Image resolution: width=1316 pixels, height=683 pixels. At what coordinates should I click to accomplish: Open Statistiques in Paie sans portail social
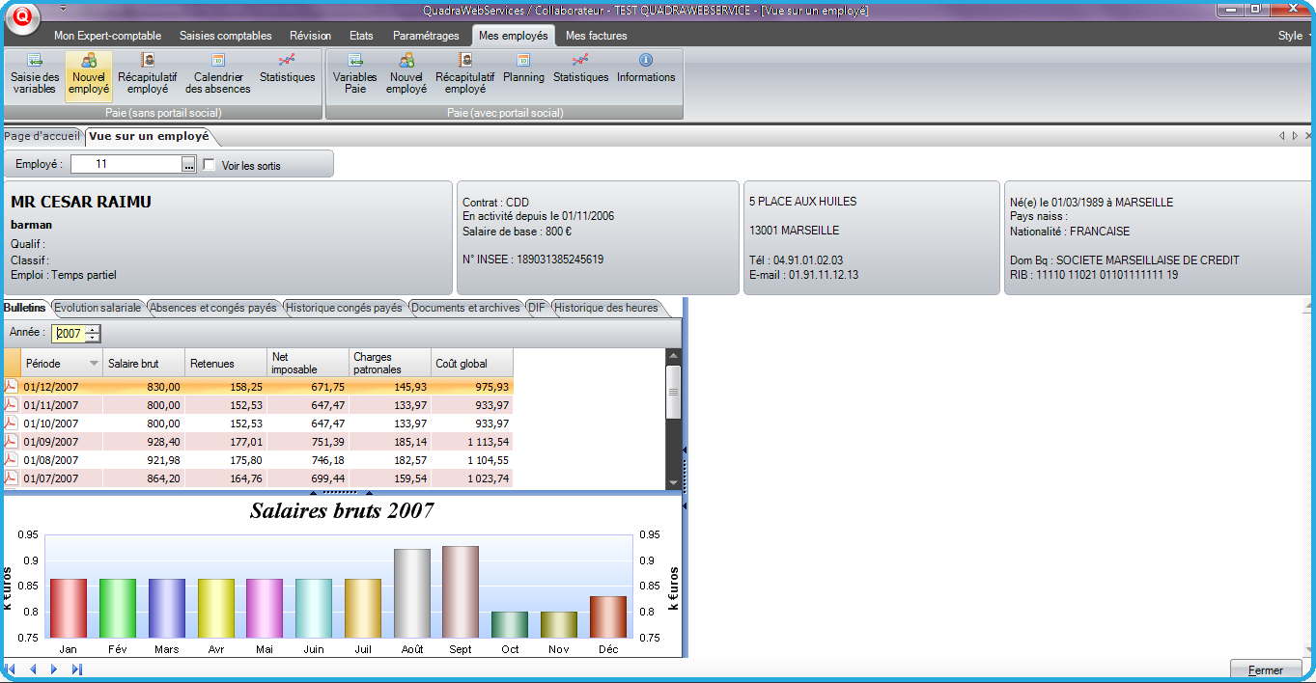tap(288, 69)
